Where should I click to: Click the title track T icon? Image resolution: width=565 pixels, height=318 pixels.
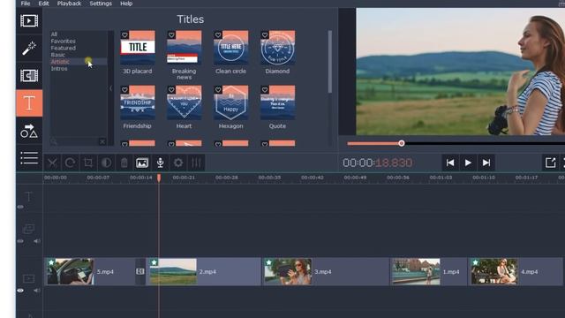click(x=28, y=196)
